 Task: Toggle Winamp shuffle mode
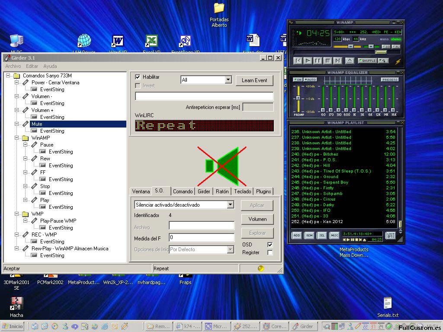coord(367,61)
